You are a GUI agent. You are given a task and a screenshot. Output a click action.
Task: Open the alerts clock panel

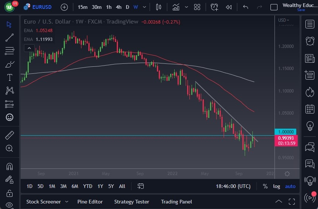310,41
